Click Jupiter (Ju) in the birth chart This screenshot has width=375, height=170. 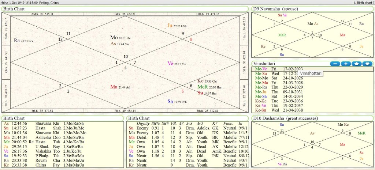click(x=170, y=25)
